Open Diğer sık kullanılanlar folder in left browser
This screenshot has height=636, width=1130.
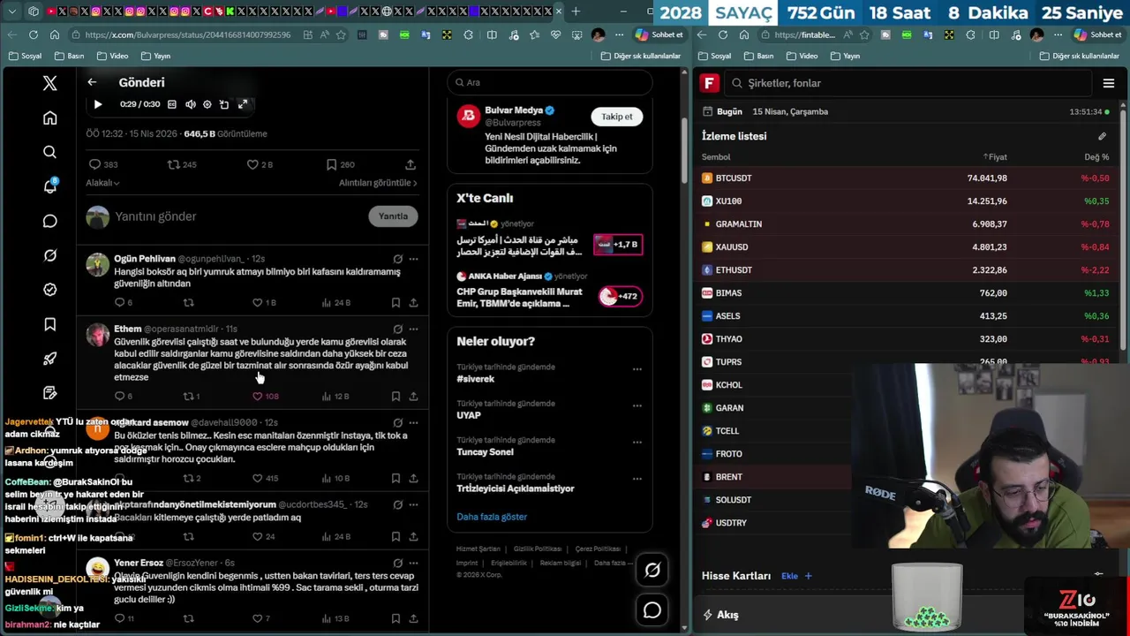641,56
